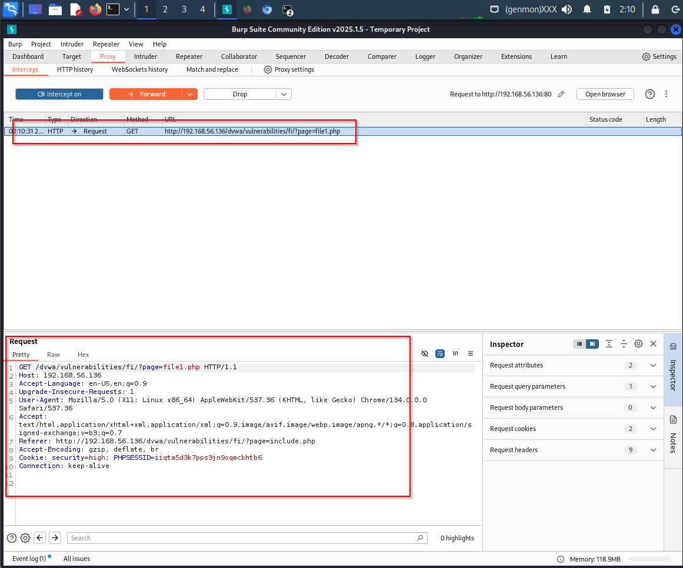Open the Burp menu
Image resolution: width=683 pixels, height=568 pixels.
click(x=15, y=44)
